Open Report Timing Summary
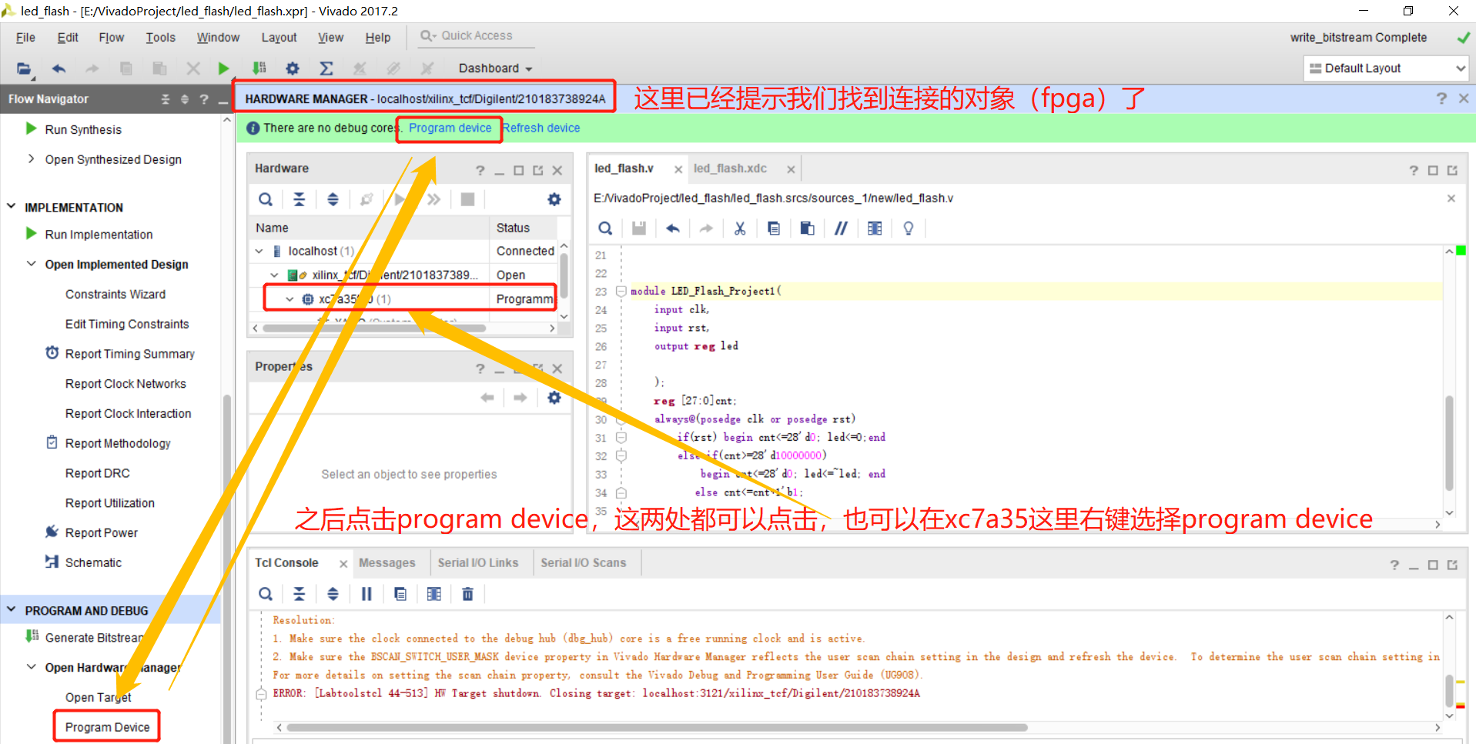 [129, 353]
